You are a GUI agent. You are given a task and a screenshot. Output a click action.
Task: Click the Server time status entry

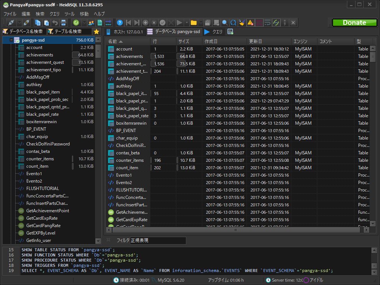tap(284, 280)
